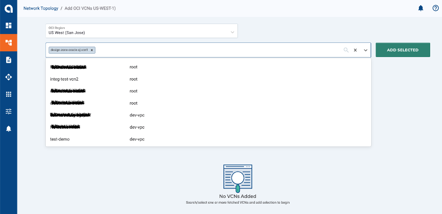Open the grid apps sidebar icon
This screenshot has height=214, width=442.
[x=8, y=94]
